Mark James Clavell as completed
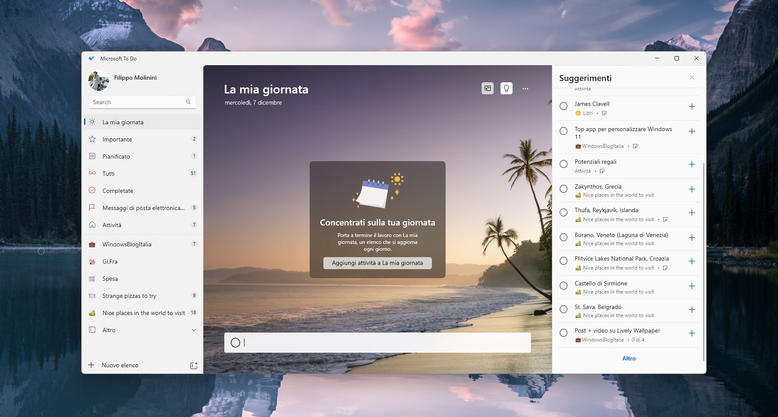 [564, 106]
